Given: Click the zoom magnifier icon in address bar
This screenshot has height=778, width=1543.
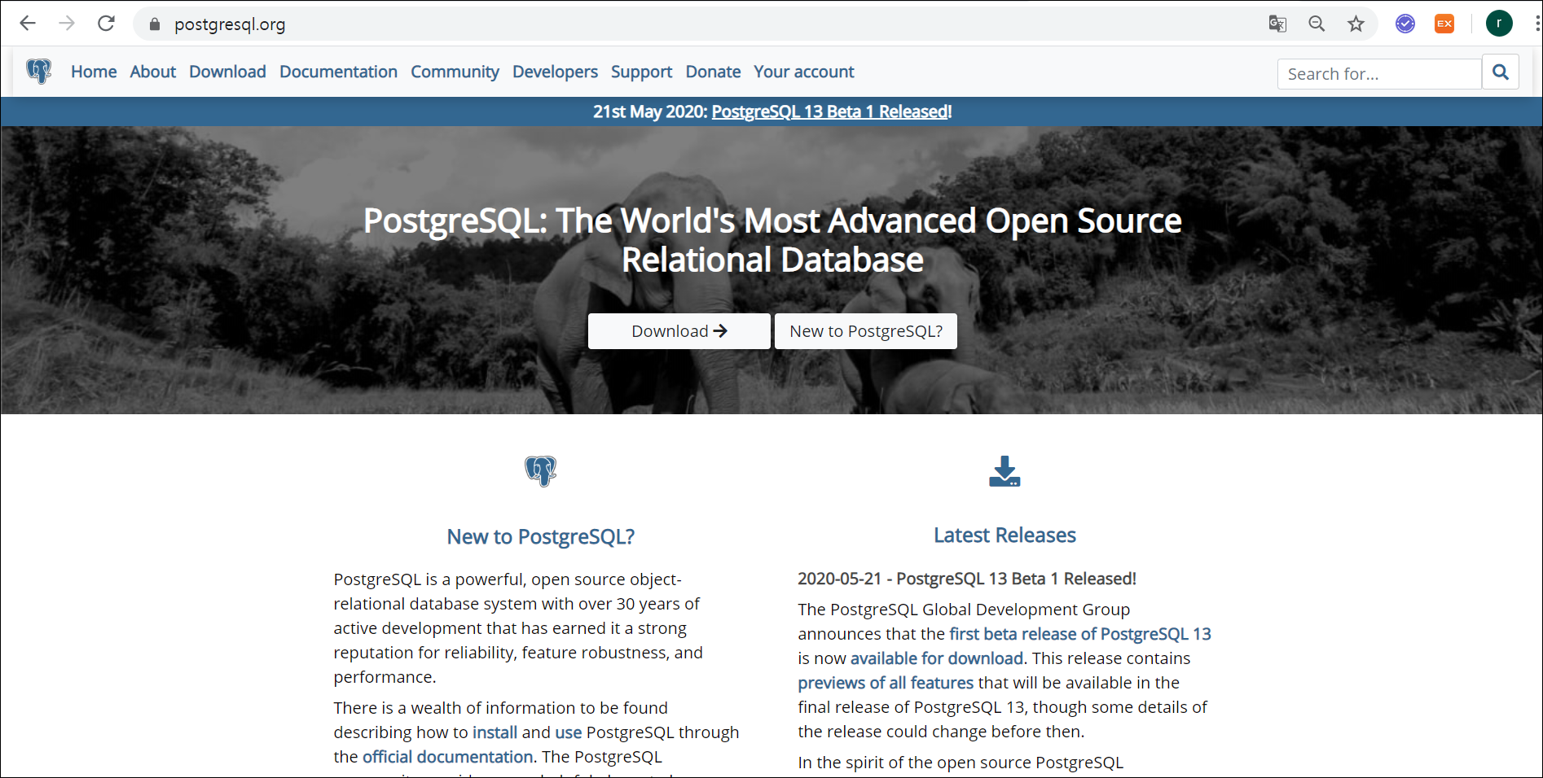Looking at the screenshot, I should point(1317,24).
